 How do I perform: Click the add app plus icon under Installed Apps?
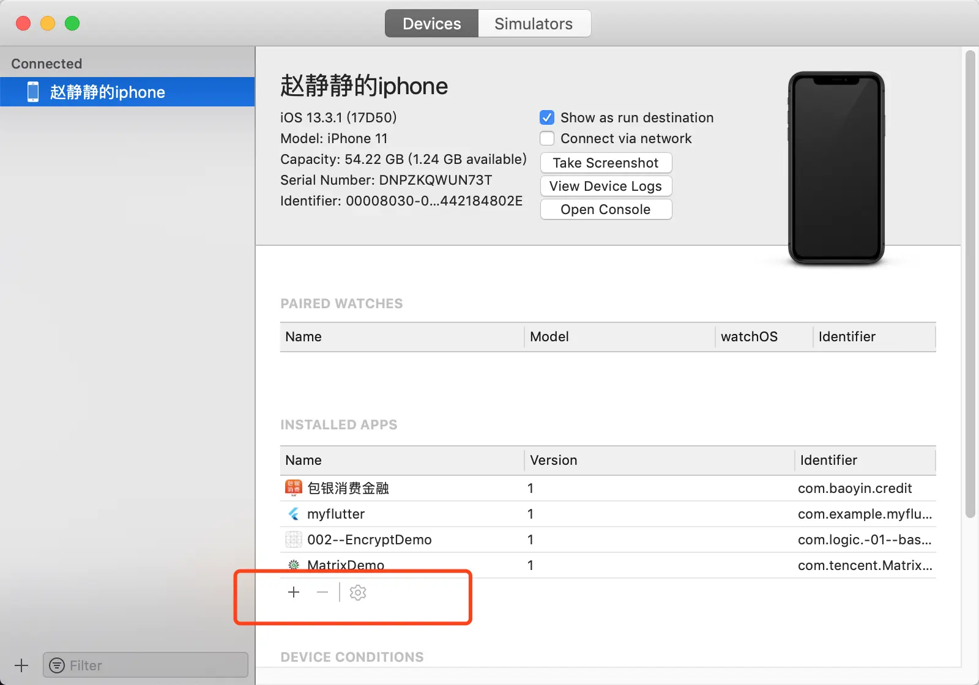coord(294,592)
